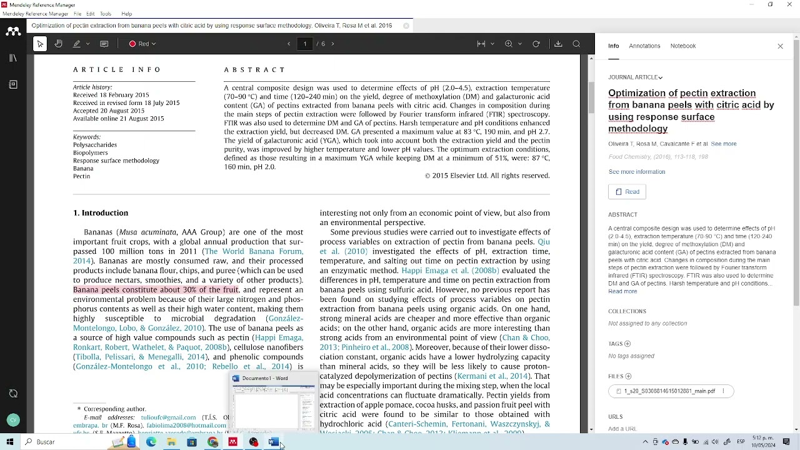
Task: Activate the hand pan tool
Action: coord(59,44)
